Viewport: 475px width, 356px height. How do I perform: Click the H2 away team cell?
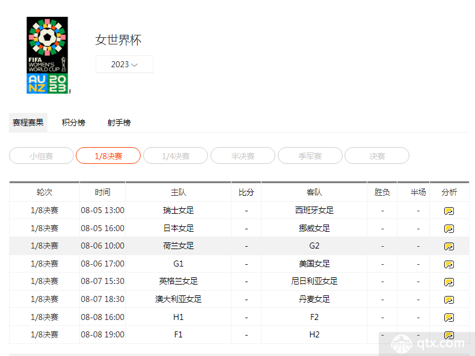click(x=314, y=334)
